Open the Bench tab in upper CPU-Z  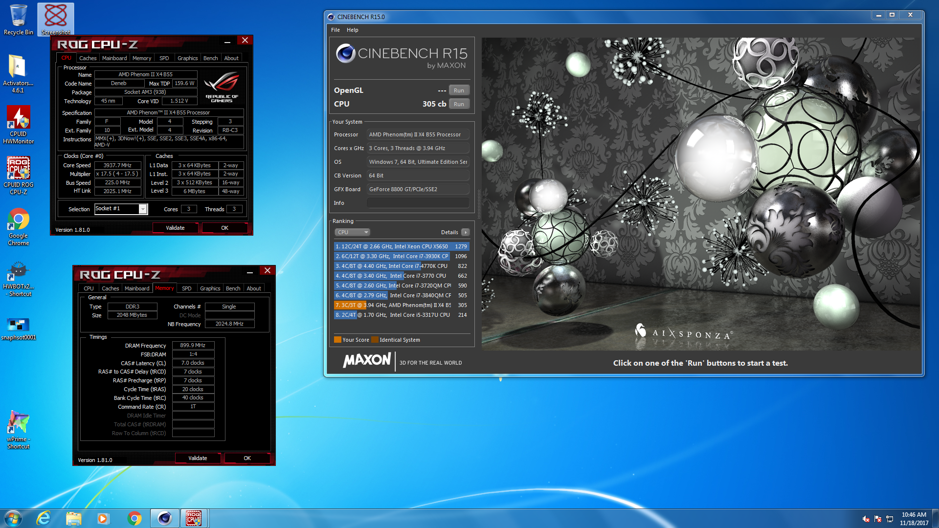(x=211, y=58)
